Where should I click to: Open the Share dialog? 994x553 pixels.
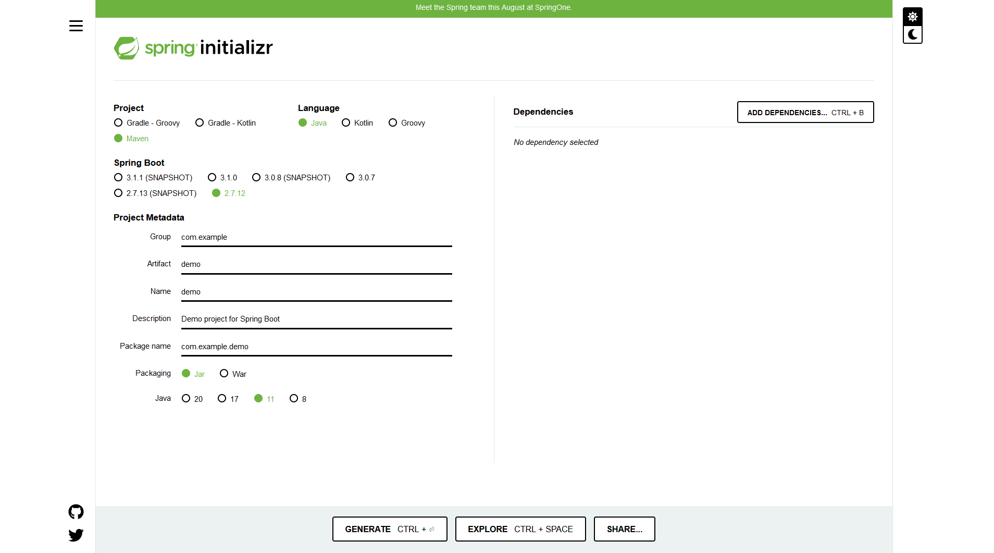pos(625,529)
